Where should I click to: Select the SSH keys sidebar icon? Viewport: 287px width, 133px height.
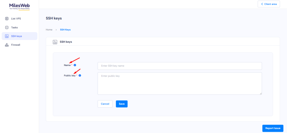click(x=7, y=36)
